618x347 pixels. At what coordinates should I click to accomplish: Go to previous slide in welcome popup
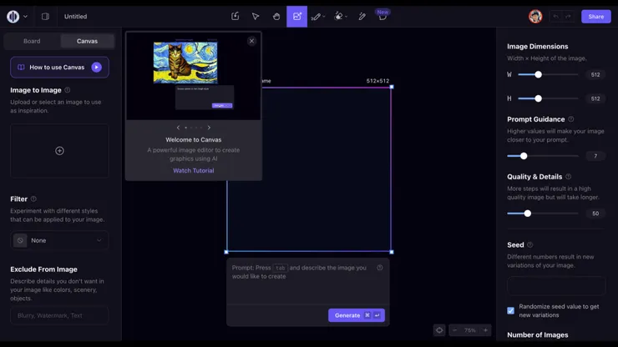click(178, 128)
